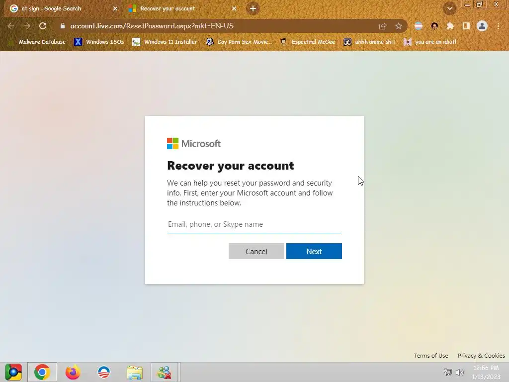Open the Chrome profile avatar
Screen dimensions: 509x382
(x=482, y=26)
